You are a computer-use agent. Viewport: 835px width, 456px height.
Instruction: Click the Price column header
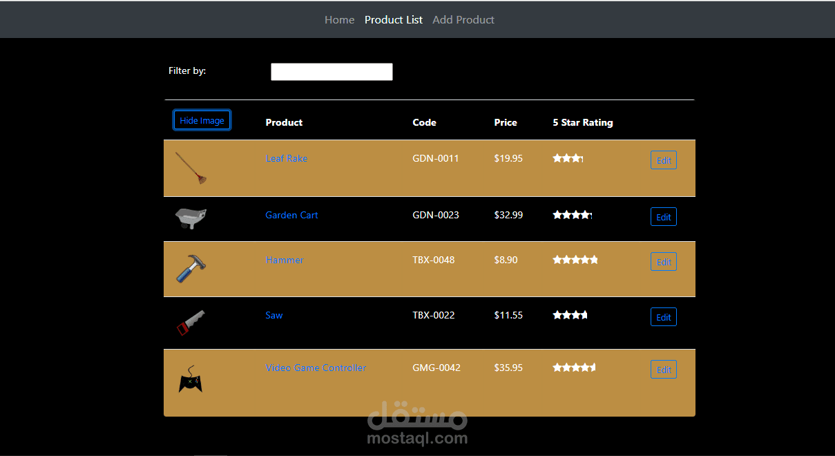[x=506, y=122]
